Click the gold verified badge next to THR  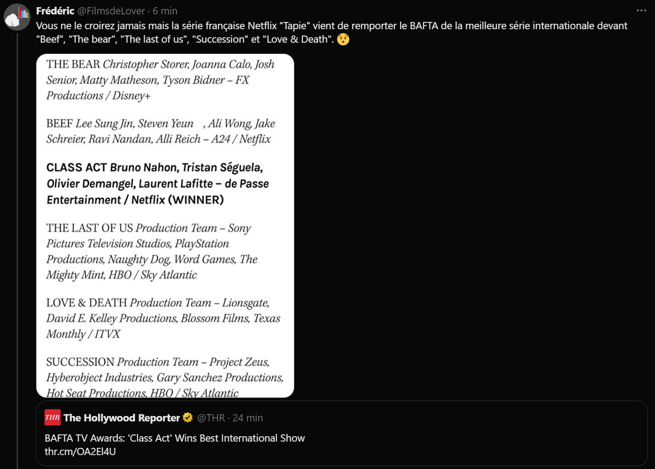[188, 417]
